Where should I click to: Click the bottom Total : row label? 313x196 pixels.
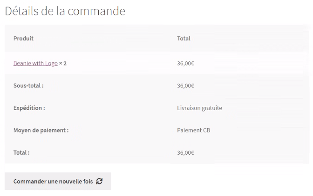[21, 153]
